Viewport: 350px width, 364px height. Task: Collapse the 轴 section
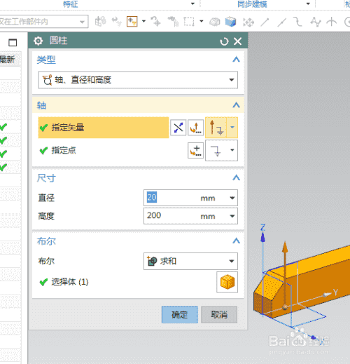[x=236, y=105]
